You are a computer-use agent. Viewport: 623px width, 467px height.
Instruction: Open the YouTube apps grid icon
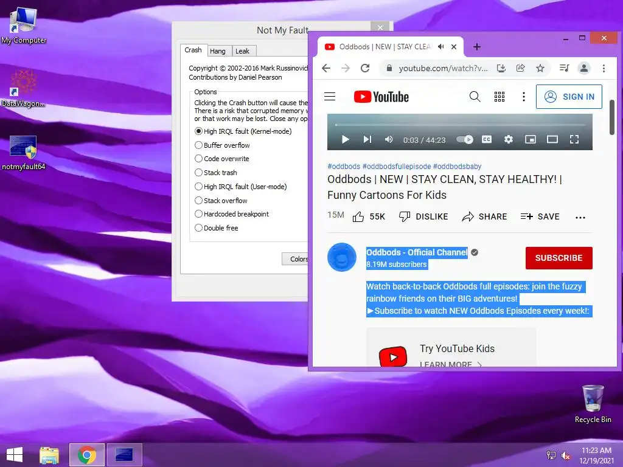click(x=499, y=97)
